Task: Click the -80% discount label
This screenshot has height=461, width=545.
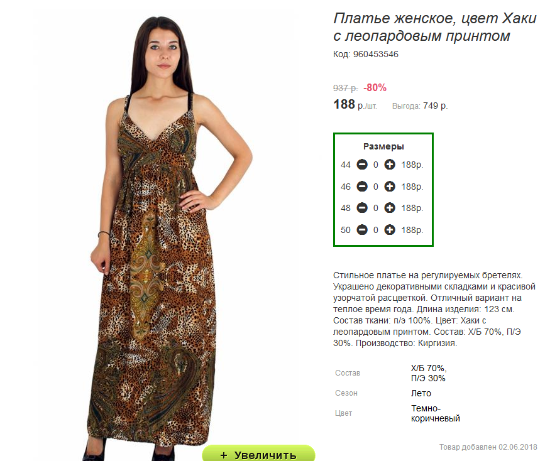Action: tap(375, 87)
